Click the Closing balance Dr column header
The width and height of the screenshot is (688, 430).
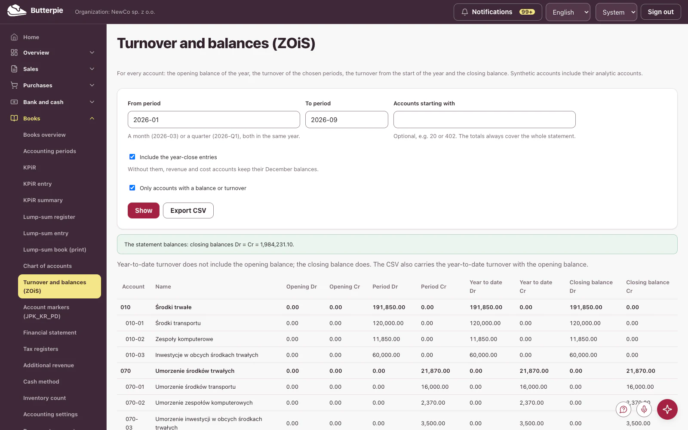[x=591, y=286]
